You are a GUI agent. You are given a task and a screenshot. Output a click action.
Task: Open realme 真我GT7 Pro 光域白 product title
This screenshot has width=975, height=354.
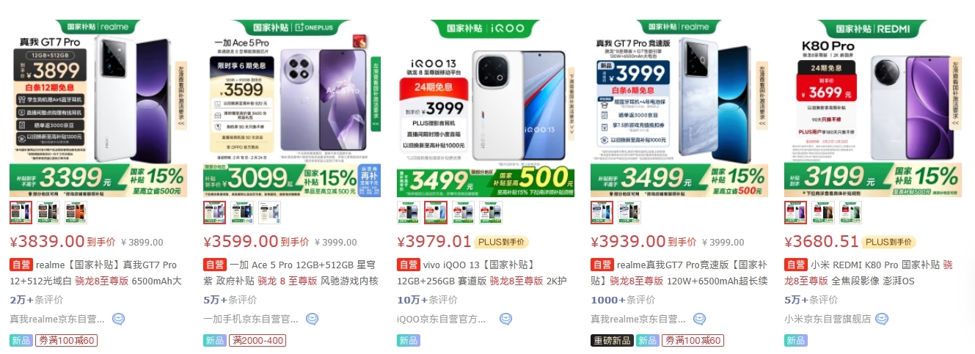coord(97,273)
